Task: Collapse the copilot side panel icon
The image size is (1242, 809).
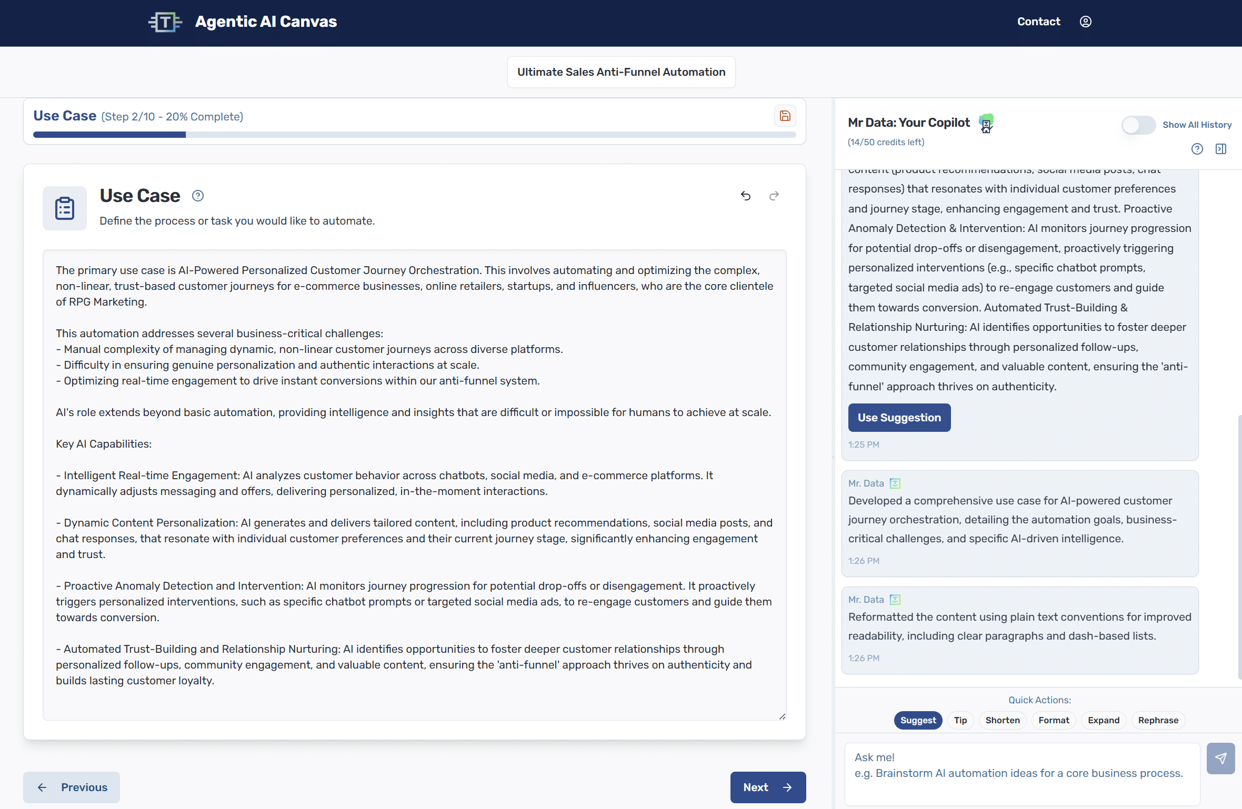Action: tap(1221, 149)
